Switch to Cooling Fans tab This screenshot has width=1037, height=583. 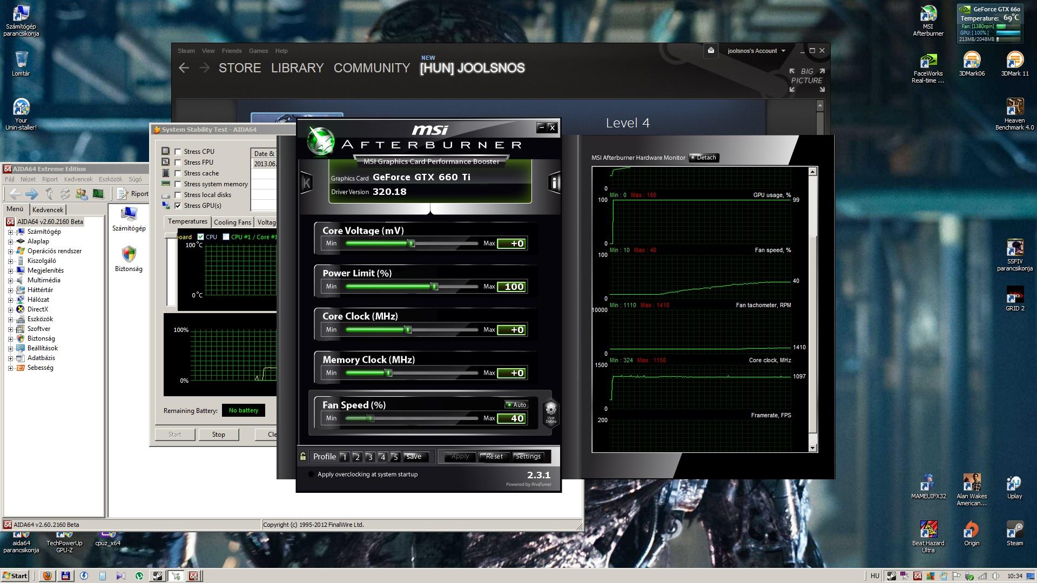point(232,222)
